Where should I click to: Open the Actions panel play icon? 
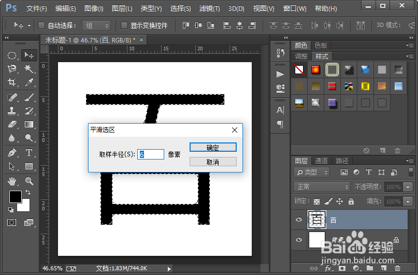pyautogui.click(x=280, y=74)
